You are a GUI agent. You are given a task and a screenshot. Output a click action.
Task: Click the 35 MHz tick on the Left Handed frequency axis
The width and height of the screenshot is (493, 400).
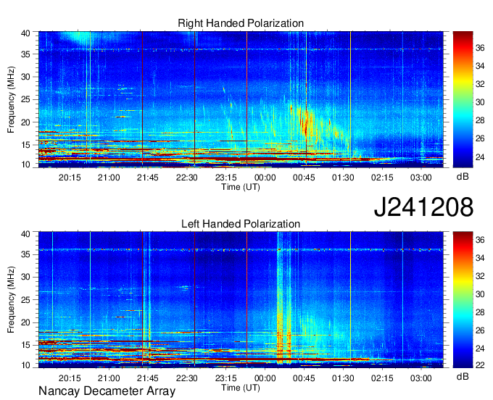(25, 254)
